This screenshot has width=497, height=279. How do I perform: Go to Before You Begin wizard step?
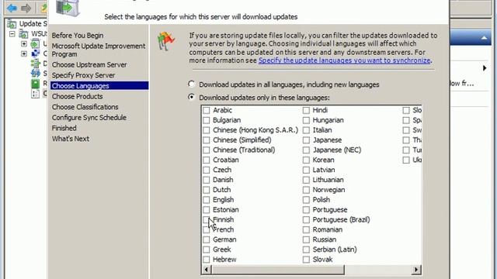(78, 36)
